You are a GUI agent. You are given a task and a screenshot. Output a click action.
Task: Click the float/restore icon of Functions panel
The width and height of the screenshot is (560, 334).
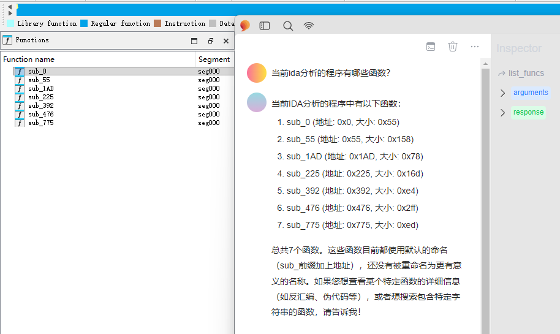[211, 40]
